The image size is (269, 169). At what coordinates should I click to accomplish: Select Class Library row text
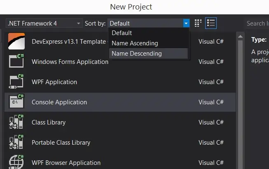(49, 122)
